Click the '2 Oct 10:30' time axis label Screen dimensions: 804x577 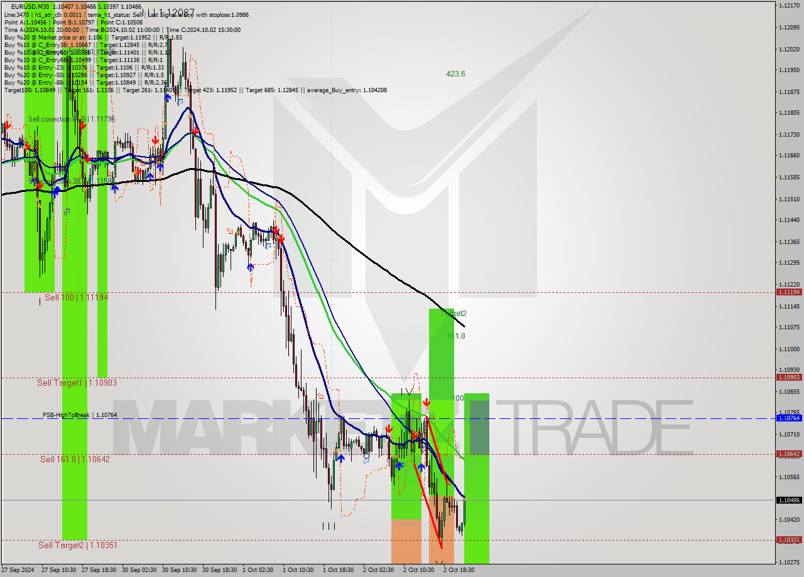tap(418, 570)
